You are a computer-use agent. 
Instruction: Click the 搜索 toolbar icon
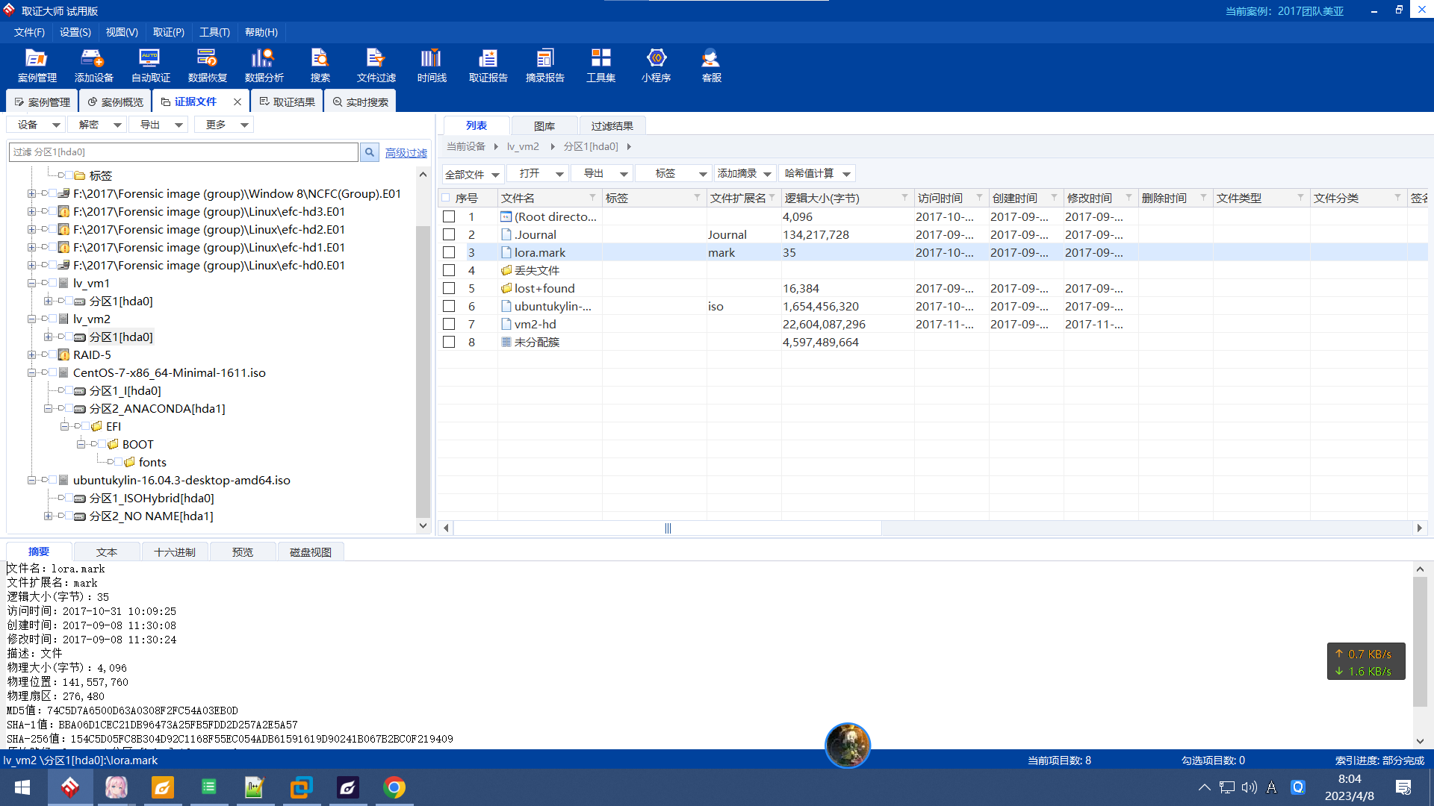[x=320, y=65]
